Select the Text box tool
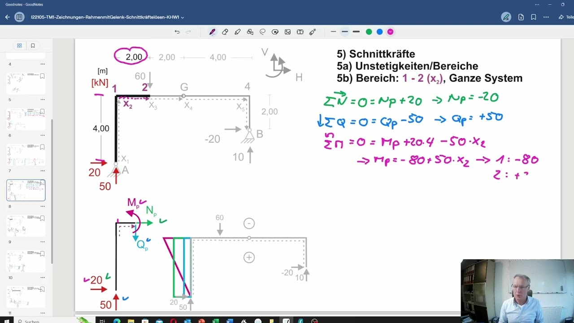Image resolution: width=574 pixels, height=323 pixels. (x=300, y=32)
